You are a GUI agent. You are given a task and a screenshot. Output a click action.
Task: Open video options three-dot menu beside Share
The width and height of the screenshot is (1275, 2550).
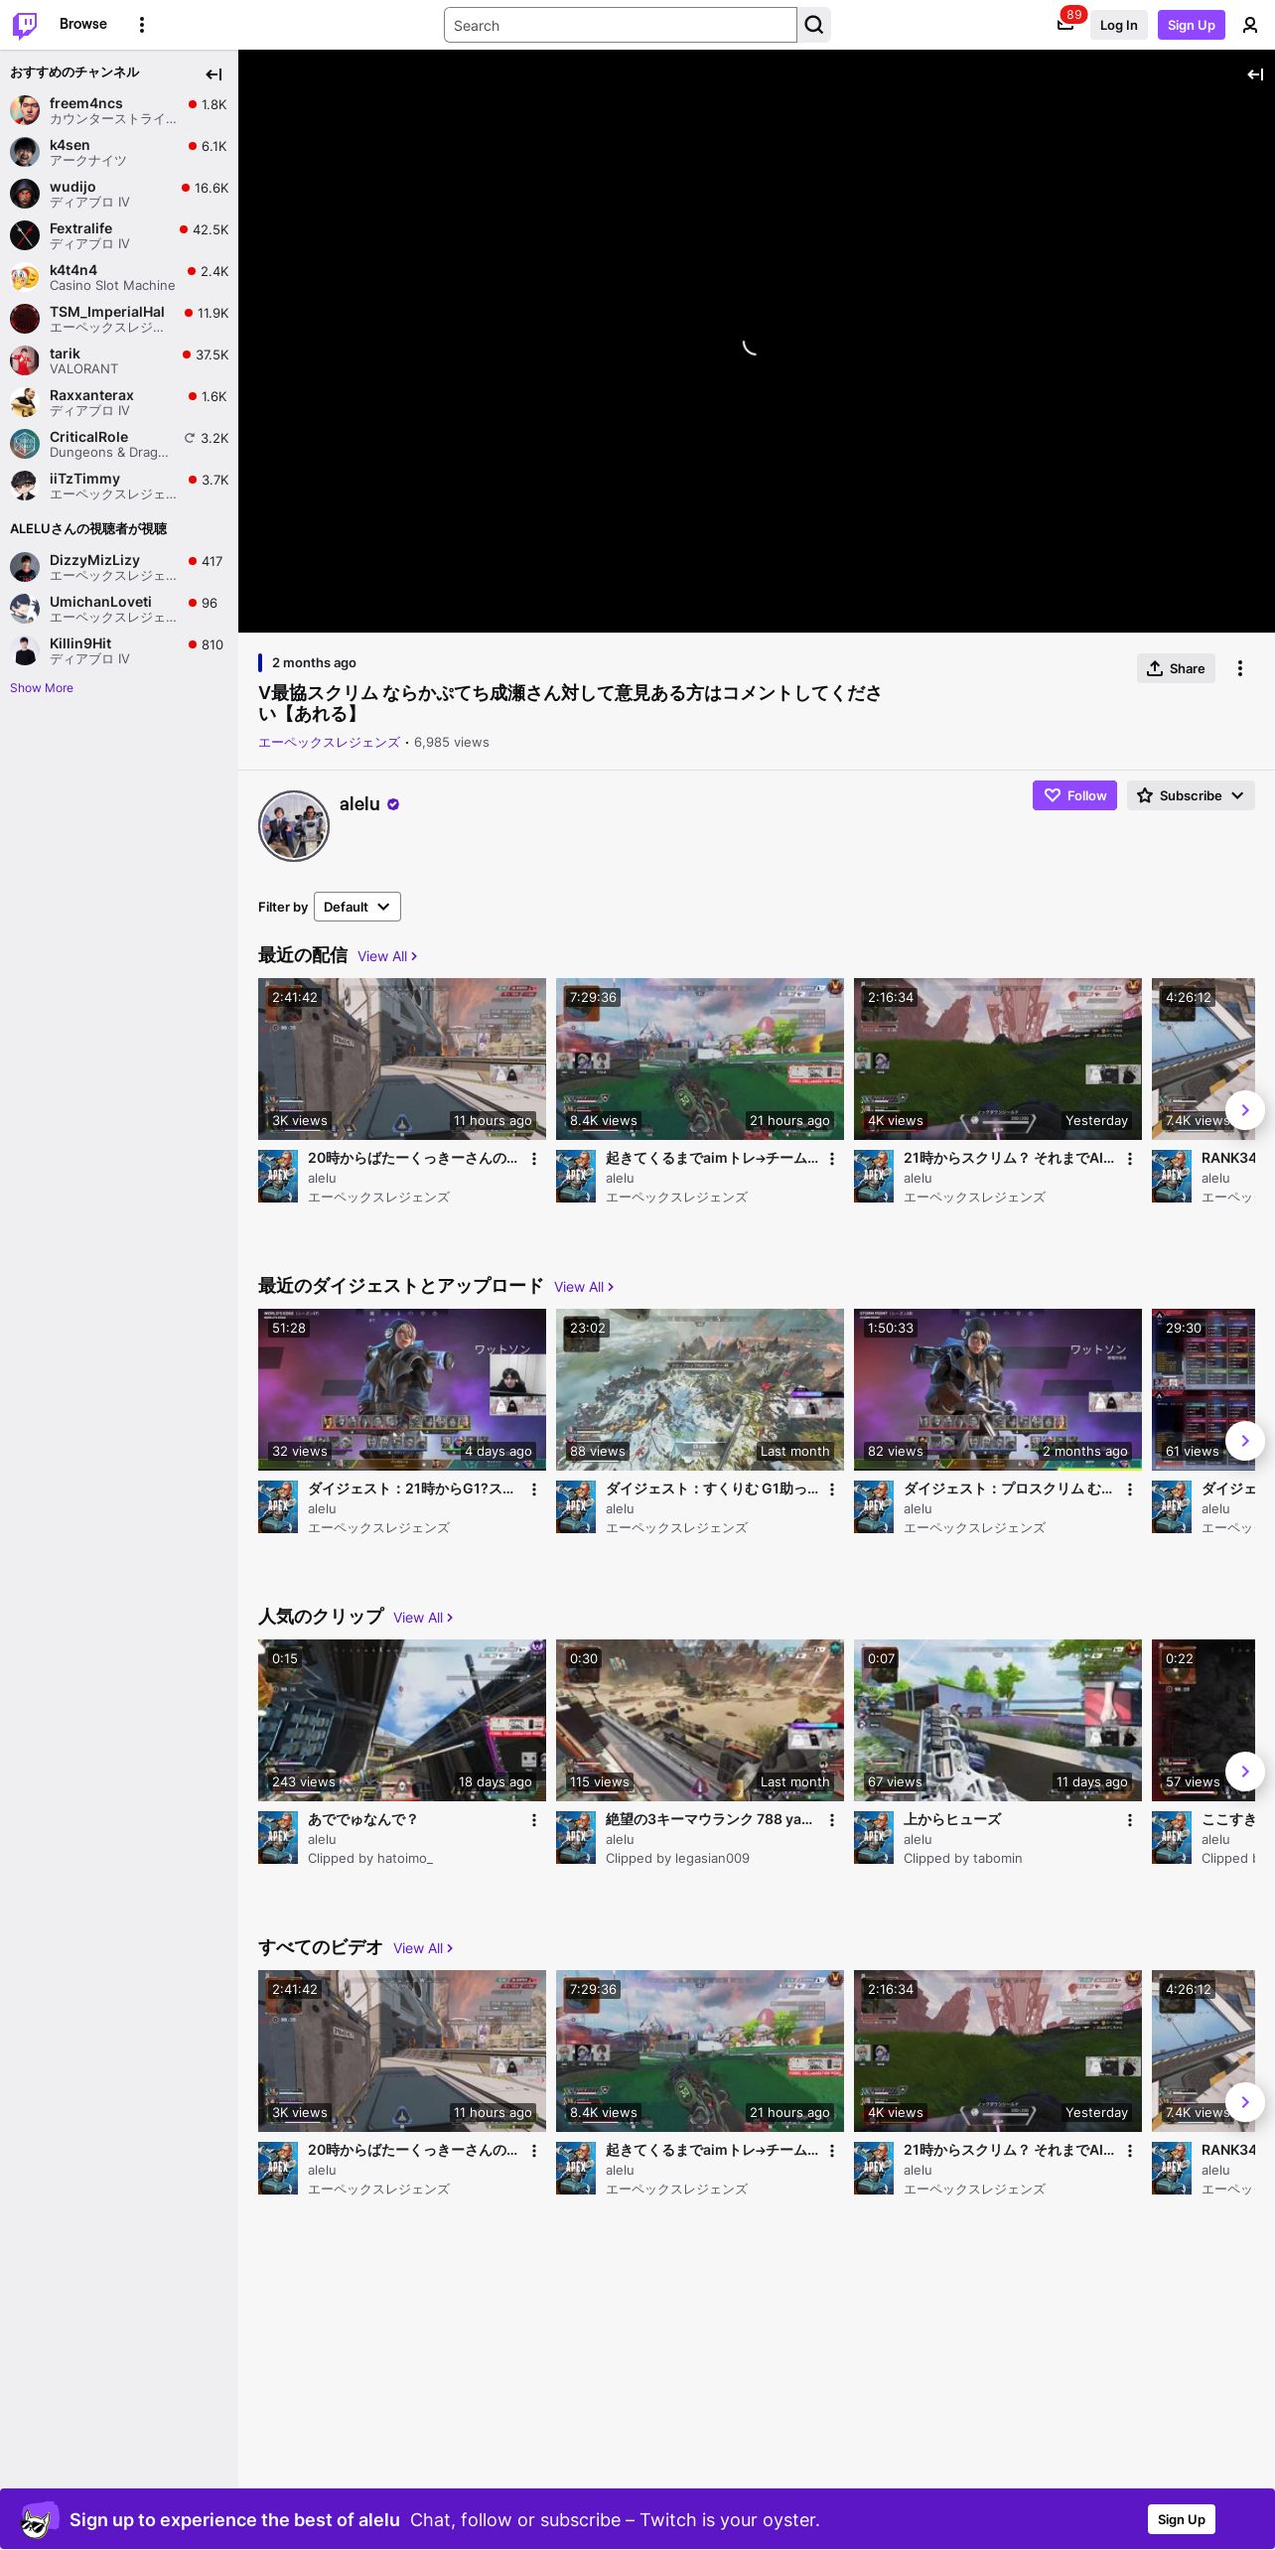pyautogui.click(x=1240, y=668)
